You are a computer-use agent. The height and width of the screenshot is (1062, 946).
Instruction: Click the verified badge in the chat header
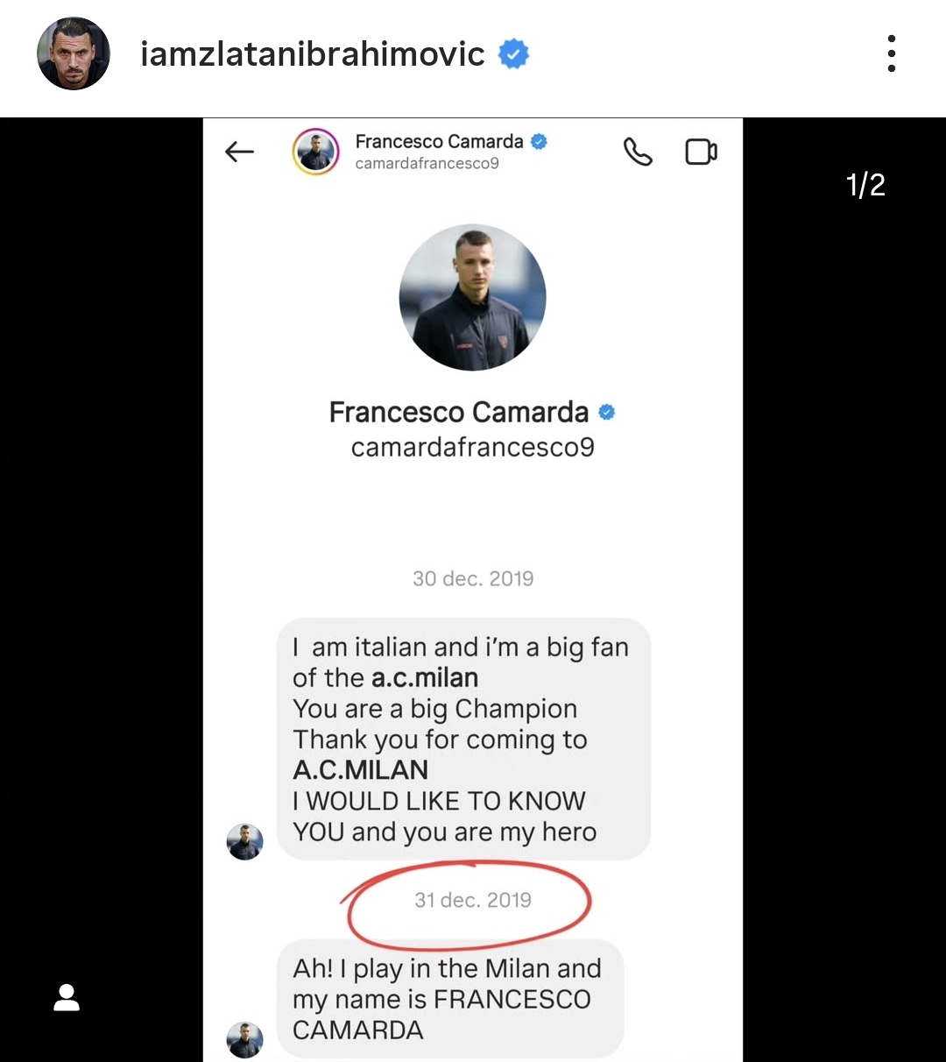click(x=540, y=142)
